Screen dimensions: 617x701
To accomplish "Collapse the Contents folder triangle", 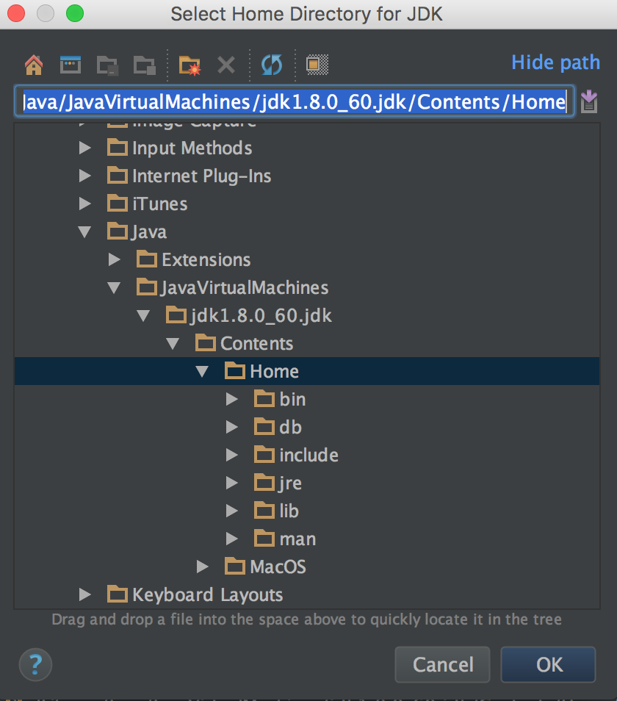I will pyautogui.click(x=173, y=343).
